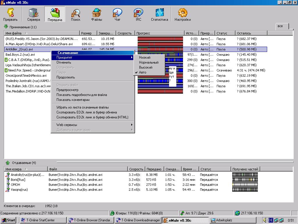Sort downloads by Прогресс column header
The width and height of the screenshot is (298, 224).
[x=159, y=33]
